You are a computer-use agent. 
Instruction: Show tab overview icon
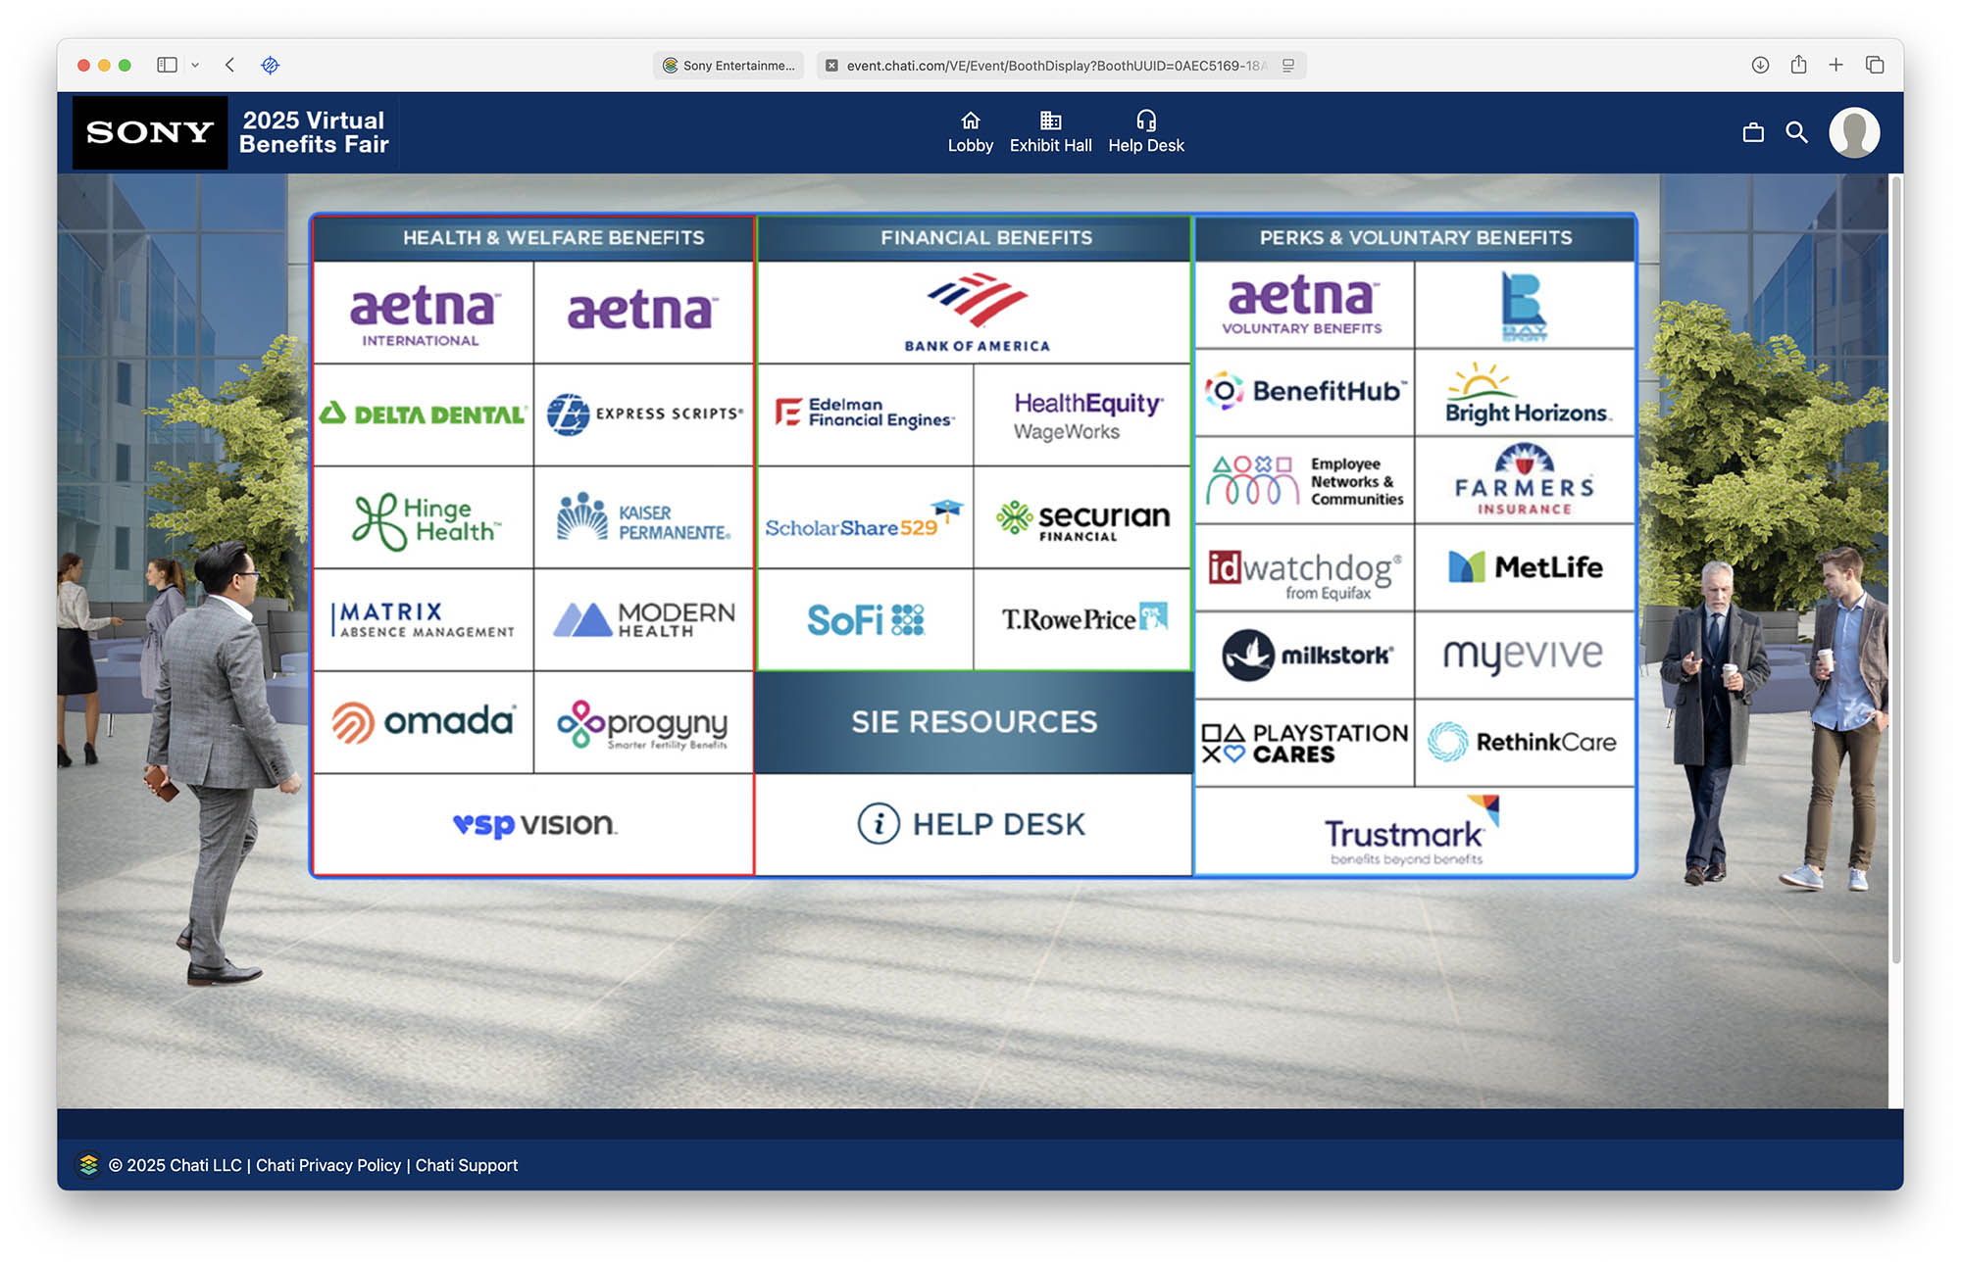coord(1875,65)
